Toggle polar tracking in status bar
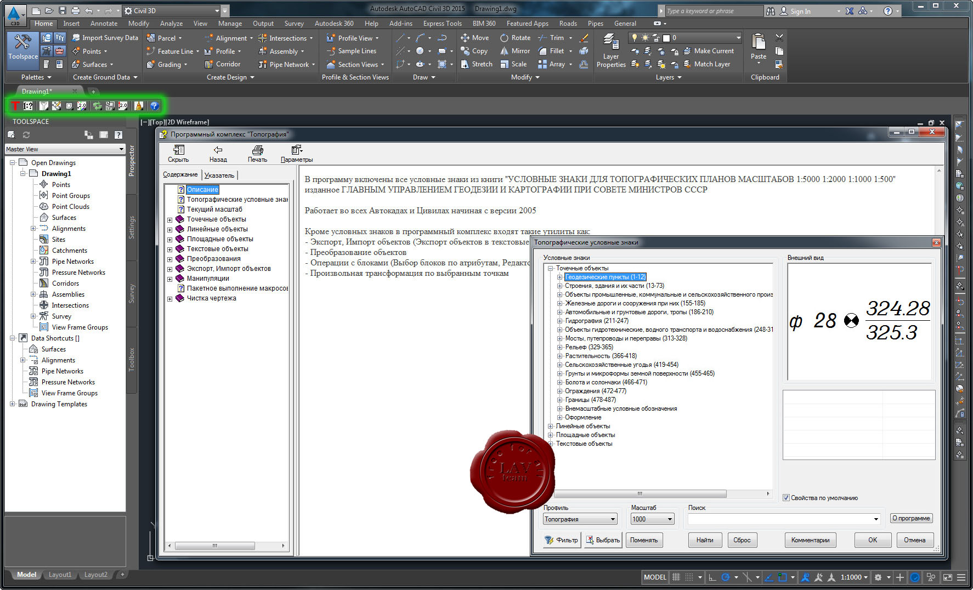The height and width of the screenshot is (590, 973). tap(726, 577)
